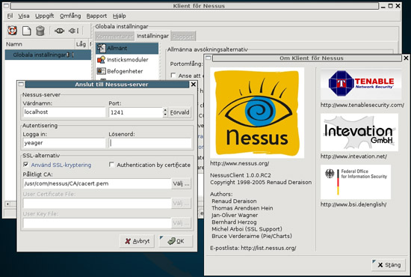
Task: Click the new blank document toolbar icon
Action: pos(26,31)
